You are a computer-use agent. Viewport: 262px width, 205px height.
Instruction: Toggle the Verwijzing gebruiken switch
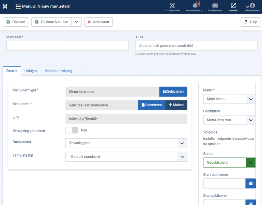click(x=72, y=130)
